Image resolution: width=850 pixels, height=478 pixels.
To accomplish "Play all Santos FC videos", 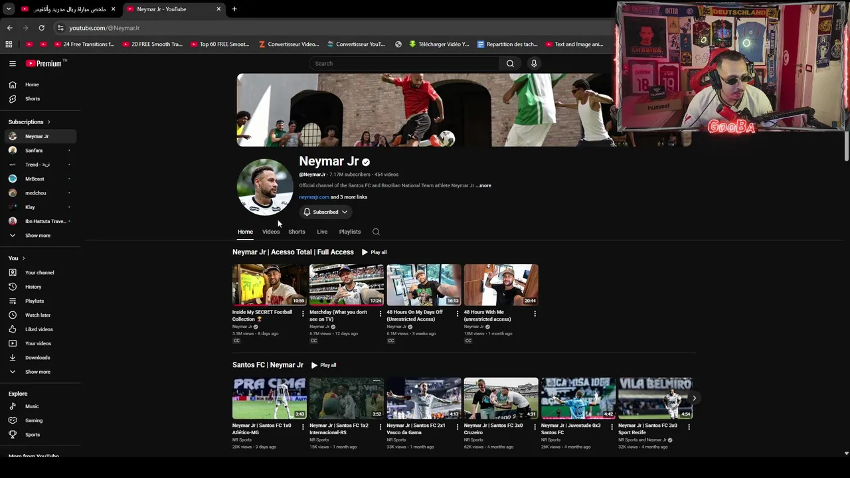I will (323, 365).
